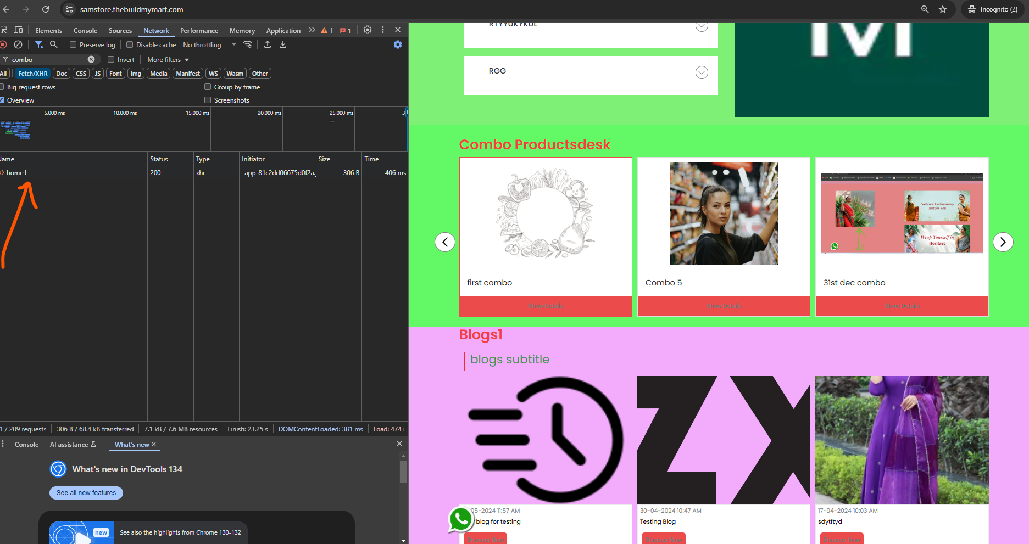Open drawer three-dot menu beside Console
This screenshot has width=1029, height=544.
click(3, 444)
